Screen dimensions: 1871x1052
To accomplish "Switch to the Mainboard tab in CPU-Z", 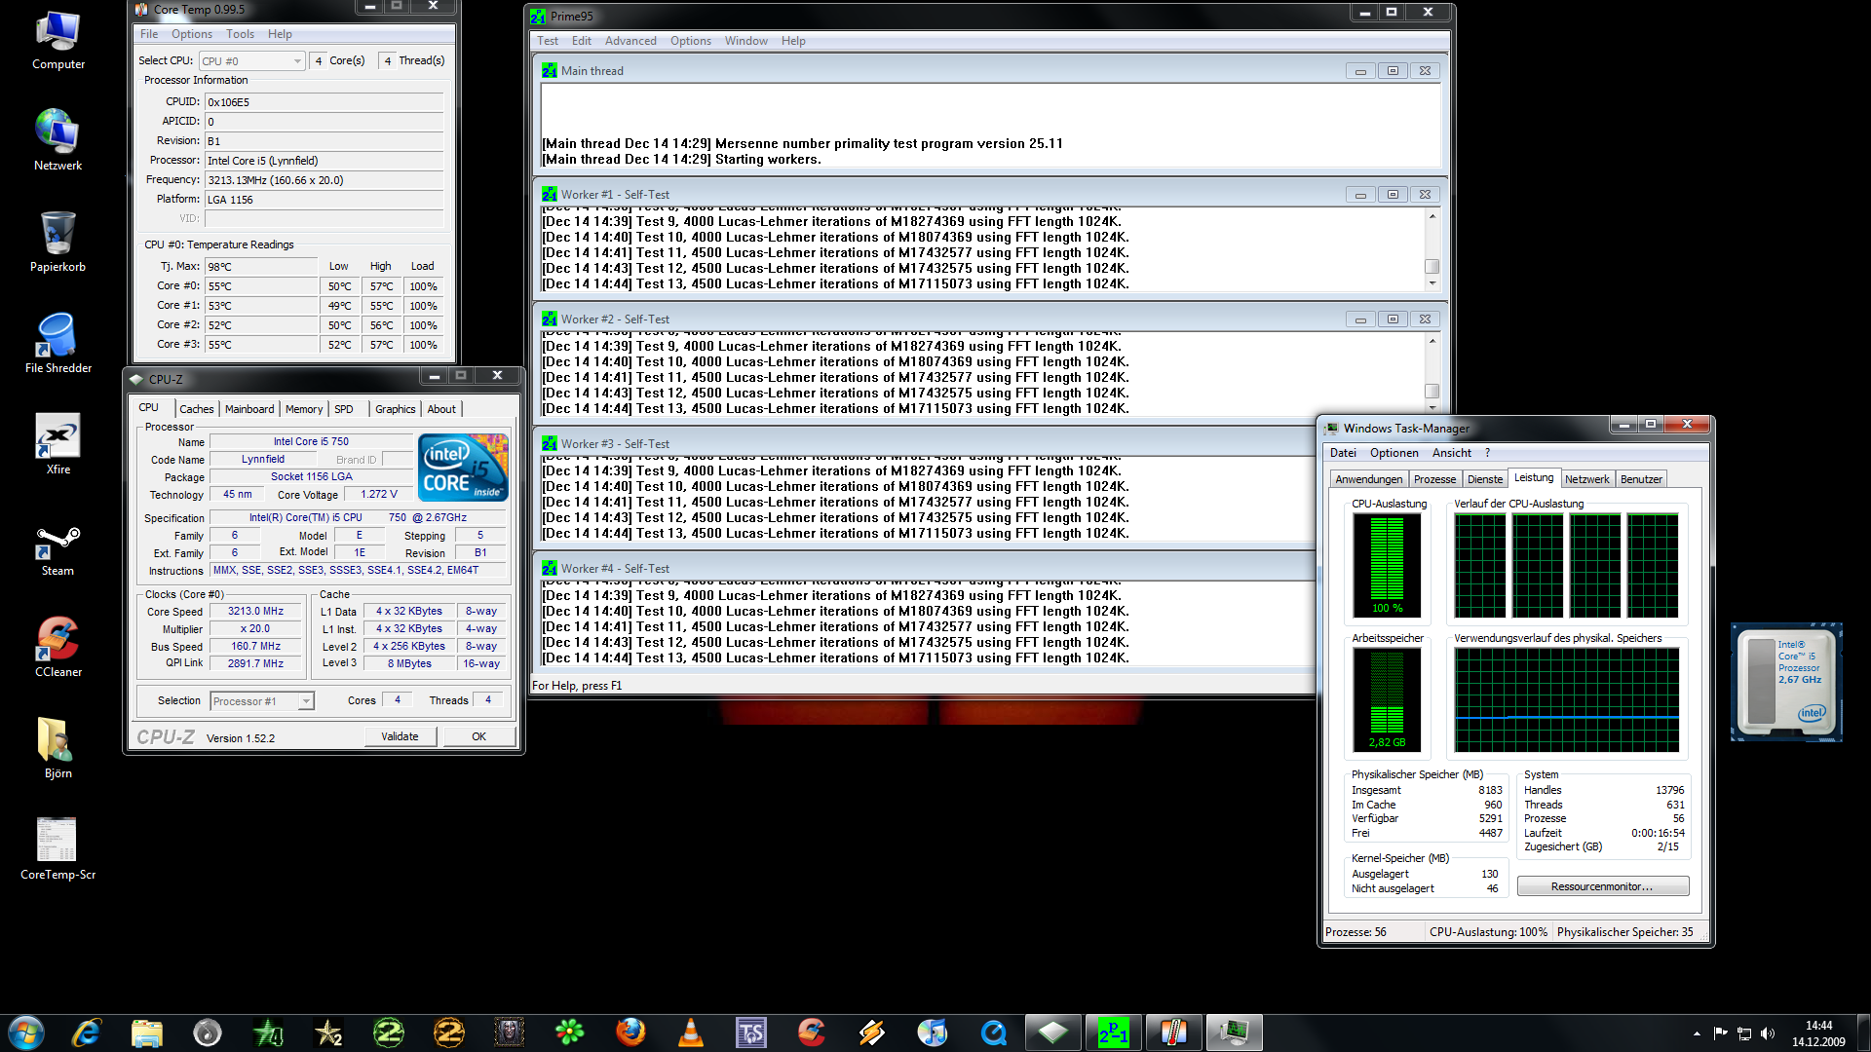I will [x=249, y=409].
